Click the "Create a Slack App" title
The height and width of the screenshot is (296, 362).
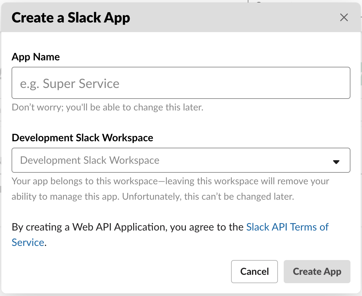71,18
